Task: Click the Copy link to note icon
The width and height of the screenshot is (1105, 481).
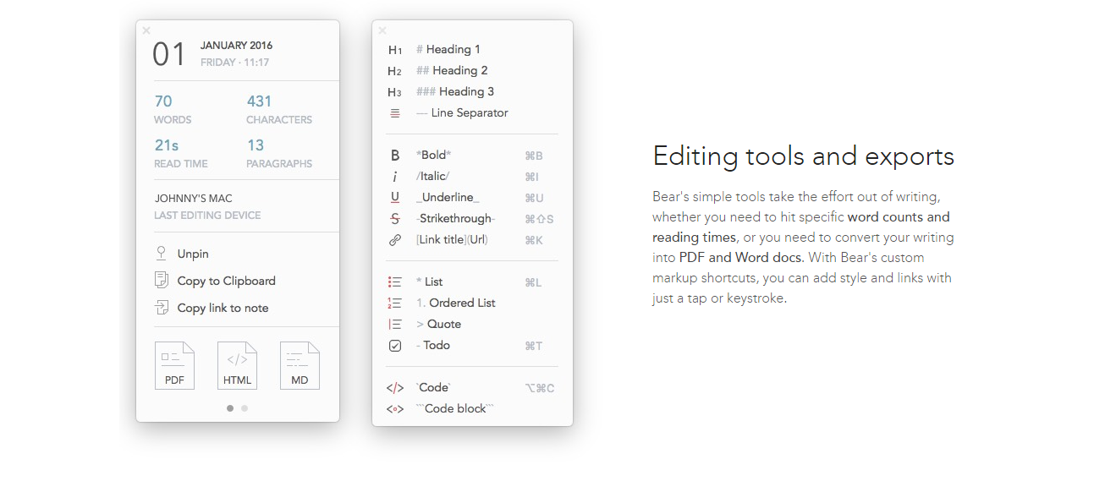Action: (162, 308)
